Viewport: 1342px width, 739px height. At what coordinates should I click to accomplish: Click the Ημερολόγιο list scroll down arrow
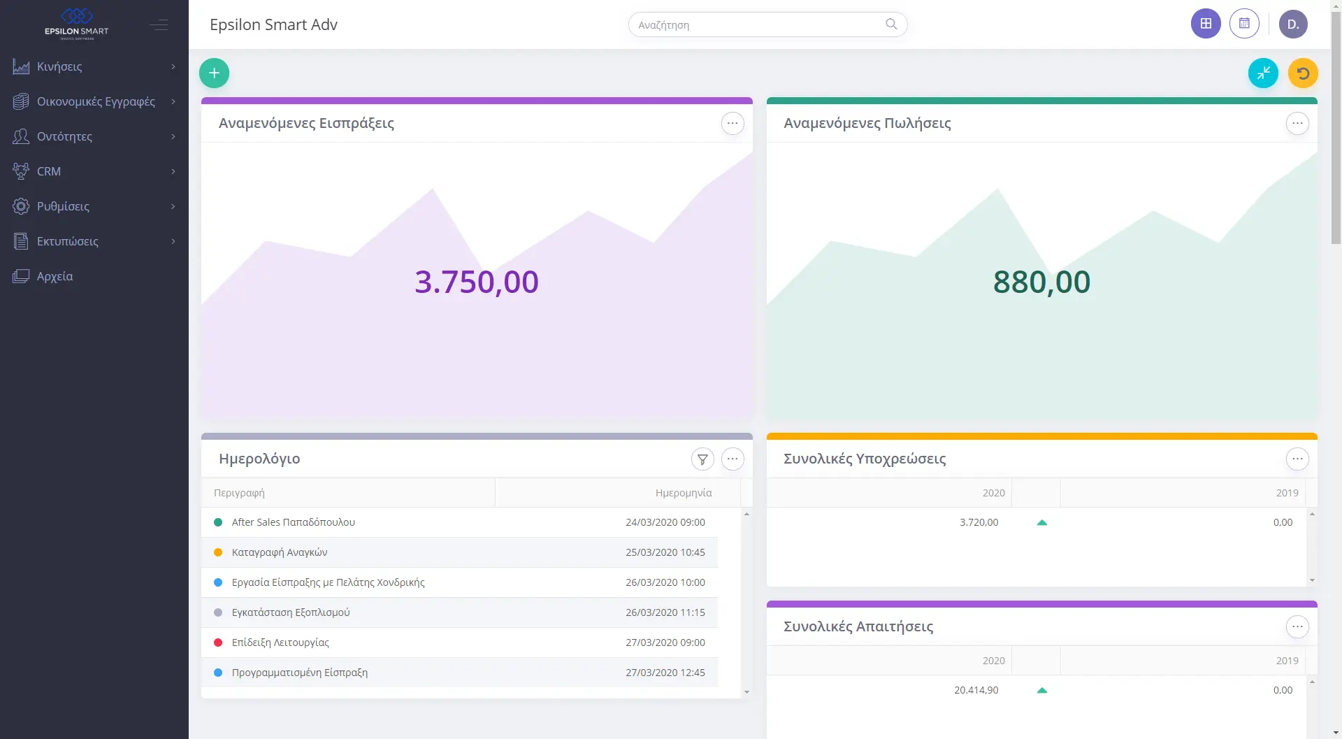pyautogui.click(x=746, y=692)
